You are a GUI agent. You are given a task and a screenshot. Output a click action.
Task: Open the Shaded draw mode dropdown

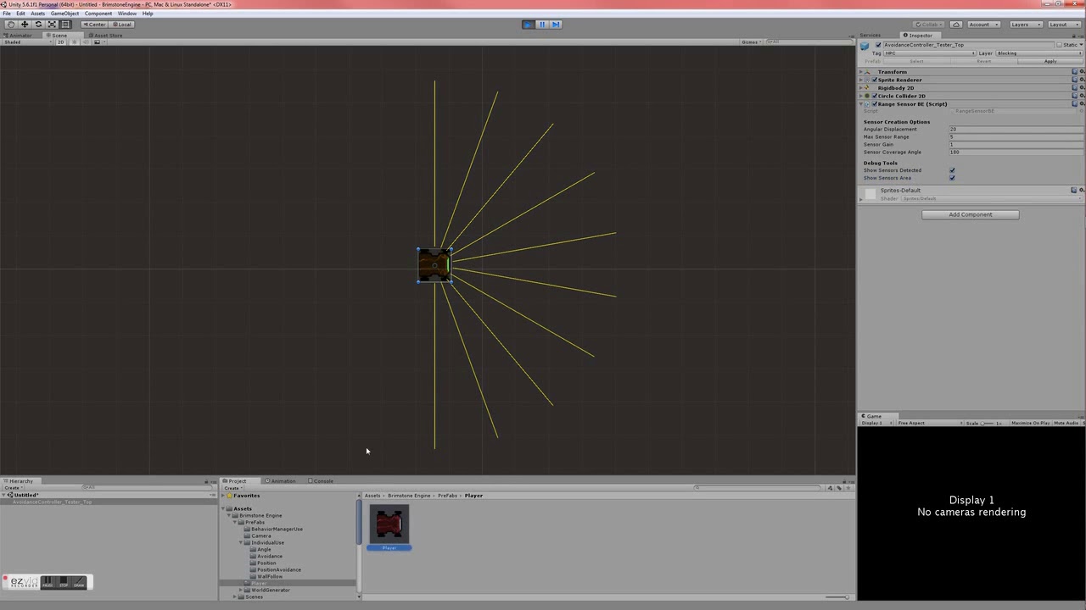(x=25, y=42)
